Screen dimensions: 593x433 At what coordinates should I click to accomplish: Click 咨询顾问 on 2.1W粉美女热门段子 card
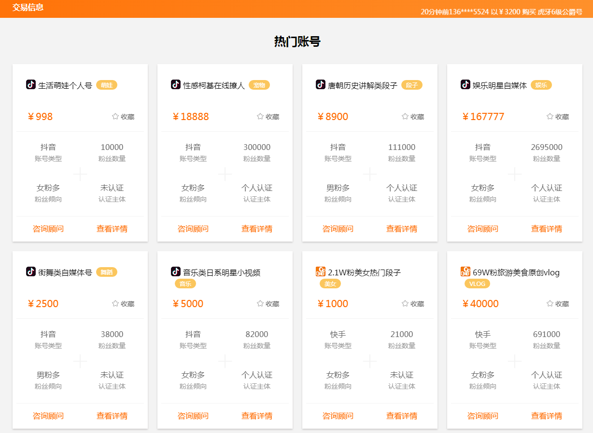click(x=338, y=416)
